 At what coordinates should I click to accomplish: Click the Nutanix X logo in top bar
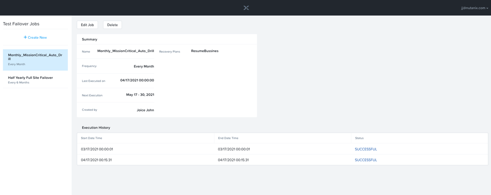(x=246, y=8)
